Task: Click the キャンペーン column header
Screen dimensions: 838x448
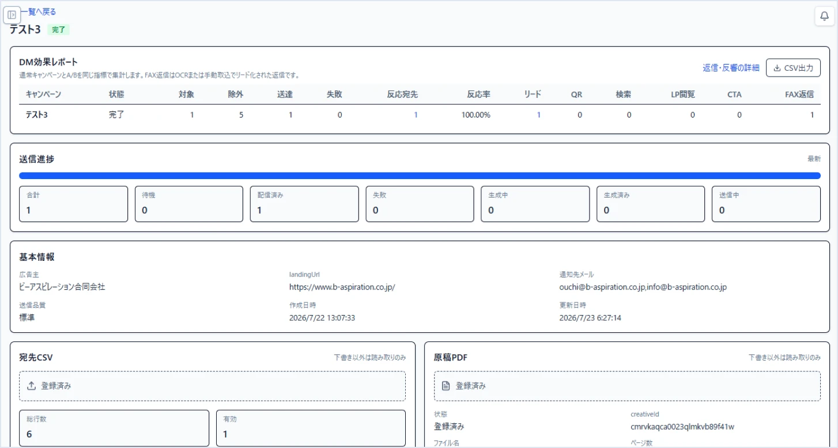Action: (x=43, y=94)
